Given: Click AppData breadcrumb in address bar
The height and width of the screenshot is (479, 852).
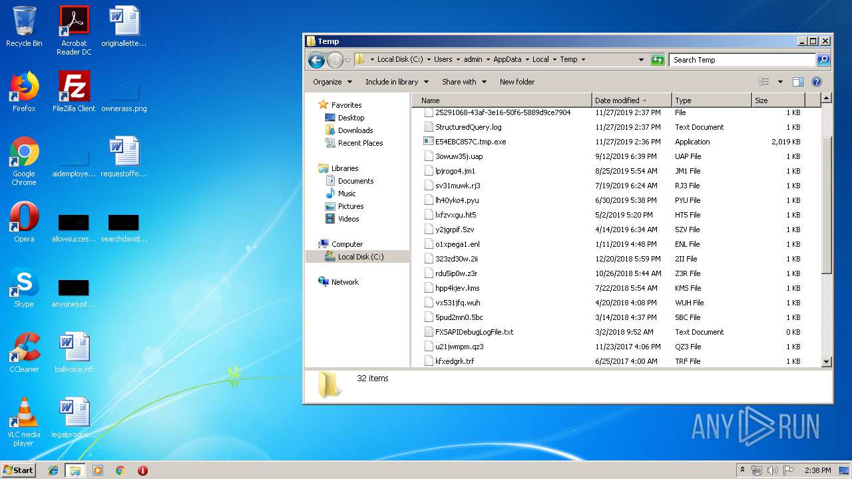Looking at the screenshot, I should [x=507, y=59].
